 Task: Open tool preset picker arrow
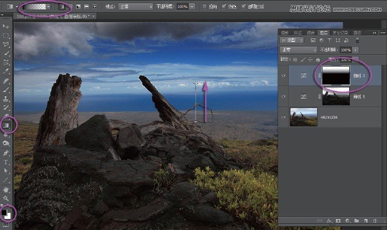[17, 7]
